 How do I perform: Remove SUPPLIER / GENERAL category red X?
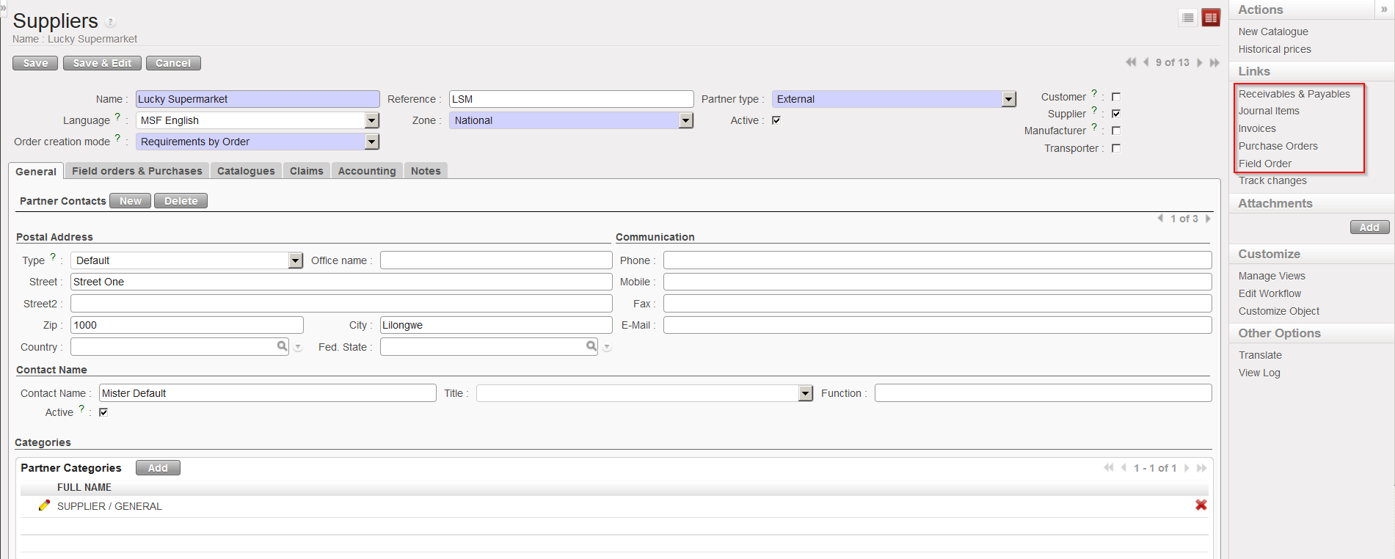tap(1201, 505)
